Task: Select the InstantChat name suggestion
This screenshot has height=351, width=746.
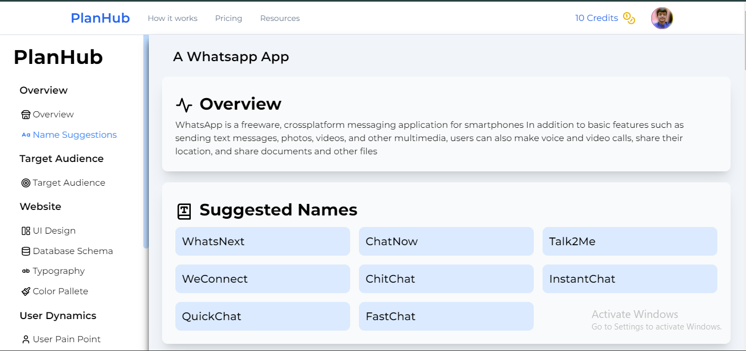Action: pos(630,279)
